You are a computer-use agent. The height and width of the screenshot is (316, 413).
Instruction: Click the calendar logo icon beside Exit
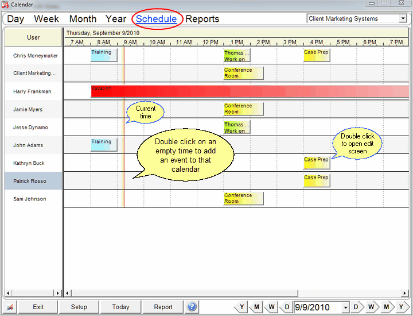pyautogui.click(x=10, y=307)
